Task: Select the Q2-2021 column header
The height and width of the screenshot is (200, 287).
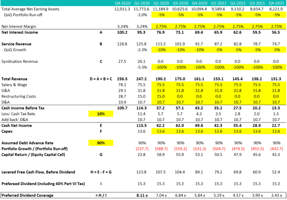Action: (x=238, y=3)
